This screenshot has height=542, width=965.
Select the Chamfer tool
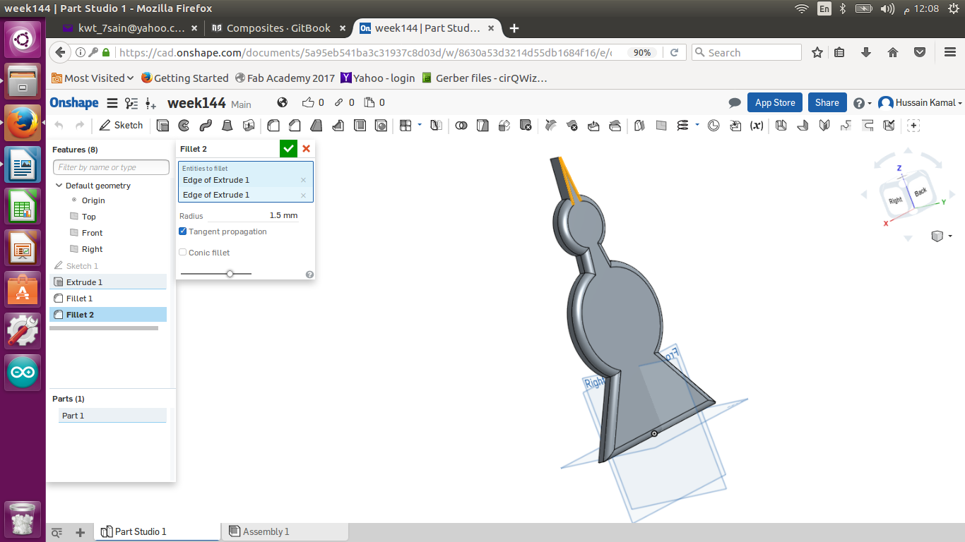295,126
